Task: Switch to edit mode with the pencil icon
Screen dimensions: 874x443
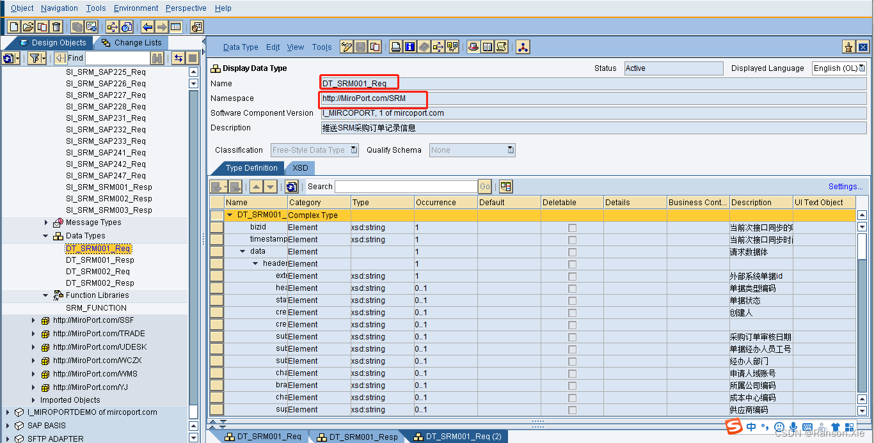Action: pyautogui.click(x=346, y=46)
